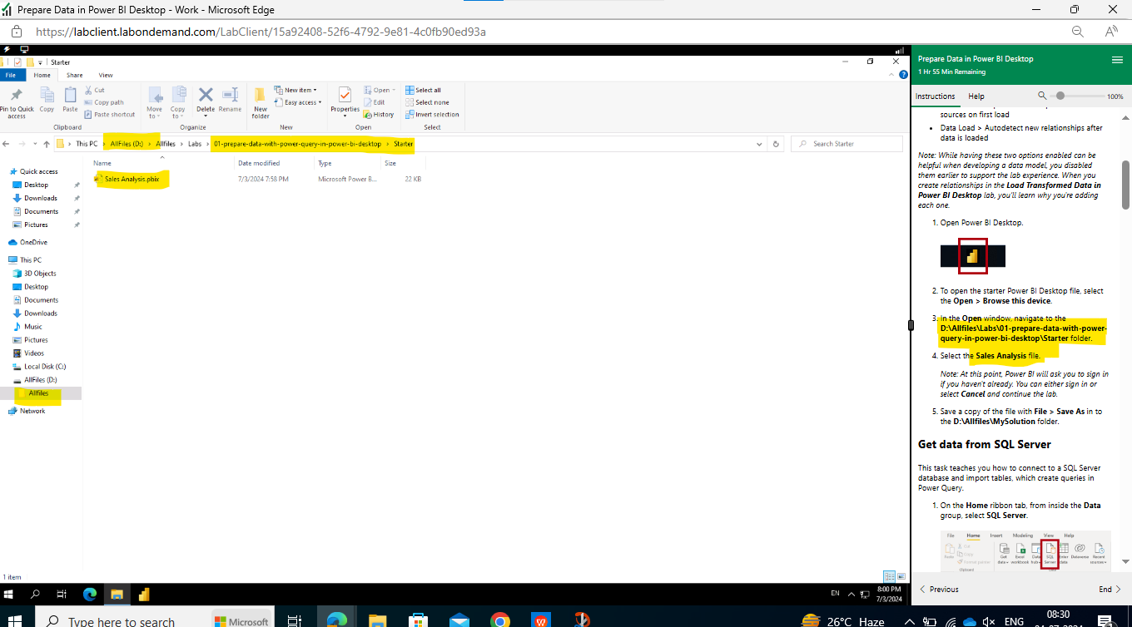Click the Properties checkmark icon
Viewport: 1132px width, 627px height.
(x=345, y=96)
